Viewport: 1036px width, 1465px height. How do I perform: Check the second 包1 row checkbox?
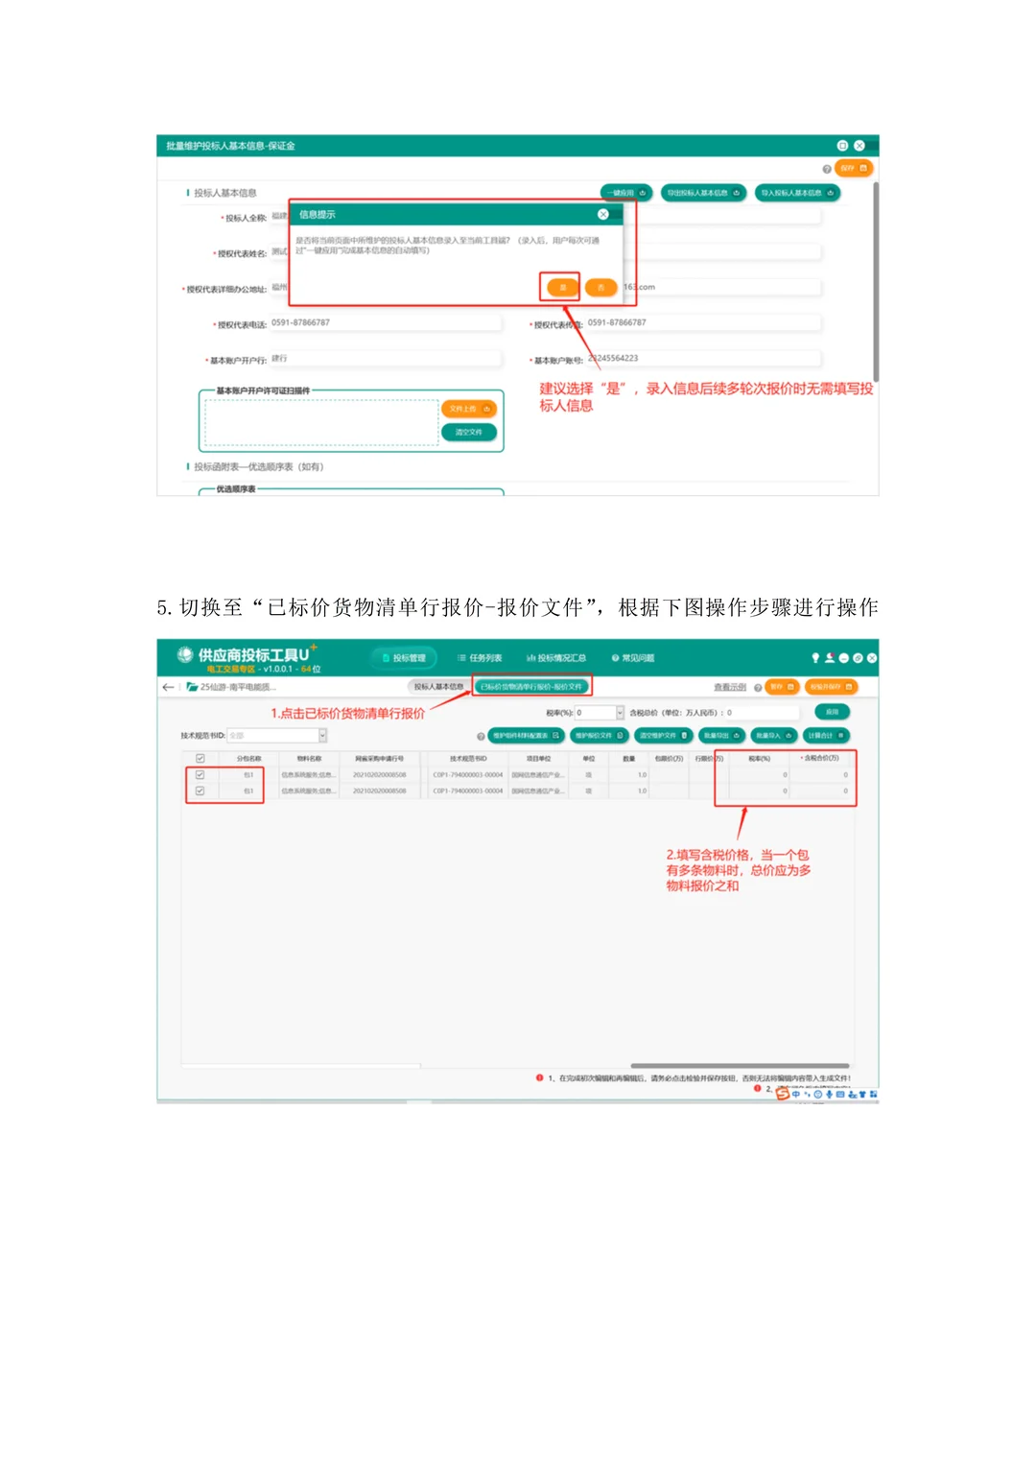(198, 792)
